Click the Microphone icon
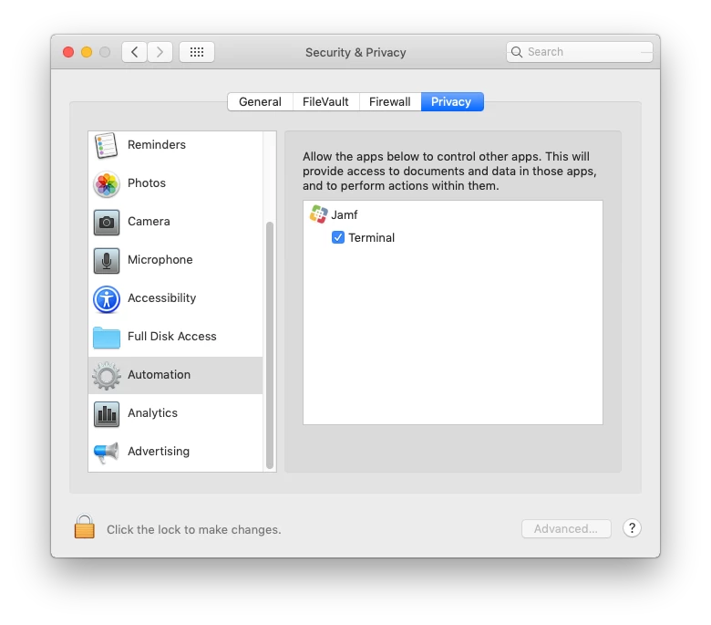 (107, 261)
